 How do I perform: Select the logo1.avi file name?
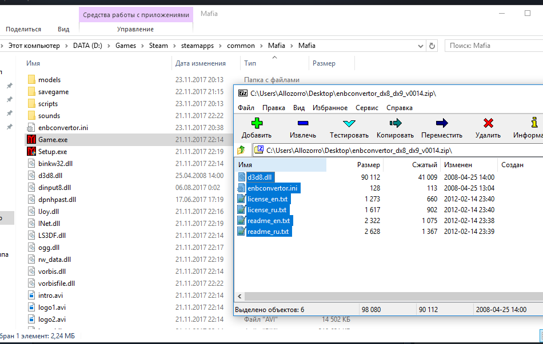click(x=52, y=307)
